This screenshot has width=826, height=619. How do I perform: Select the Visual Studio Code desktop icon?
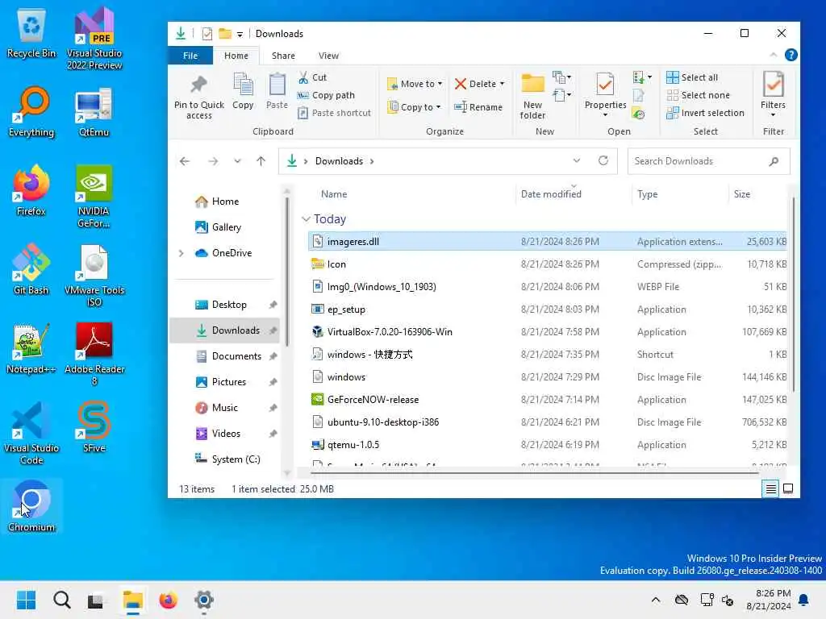pyautogui.click(x=31, y=433)
